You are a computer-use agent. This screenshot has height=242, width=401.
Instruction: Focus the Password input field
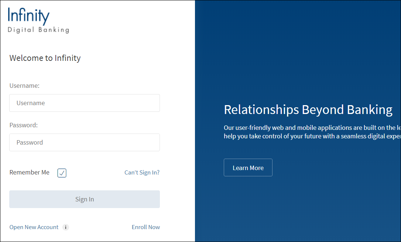[x=85, y=142]
